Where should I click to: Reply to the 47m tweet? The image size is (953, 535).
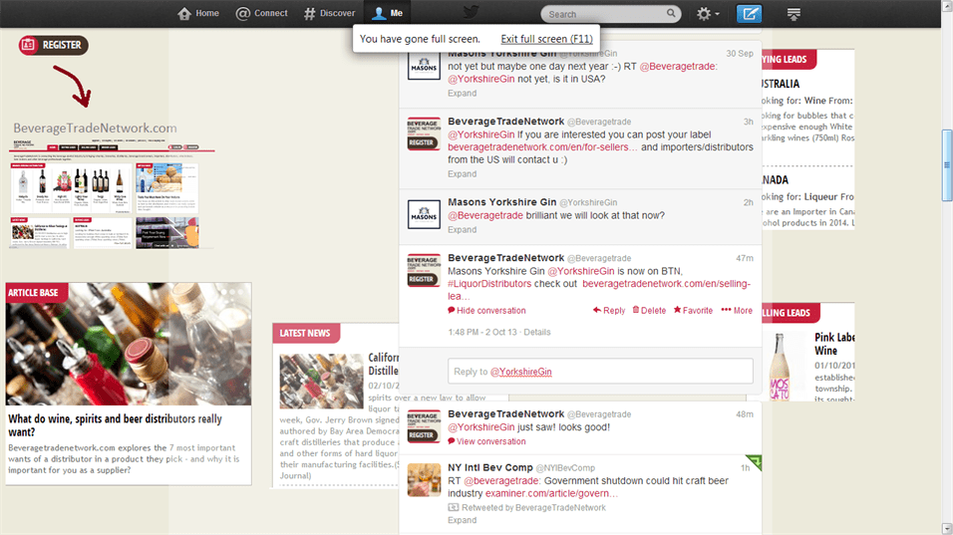609,310
